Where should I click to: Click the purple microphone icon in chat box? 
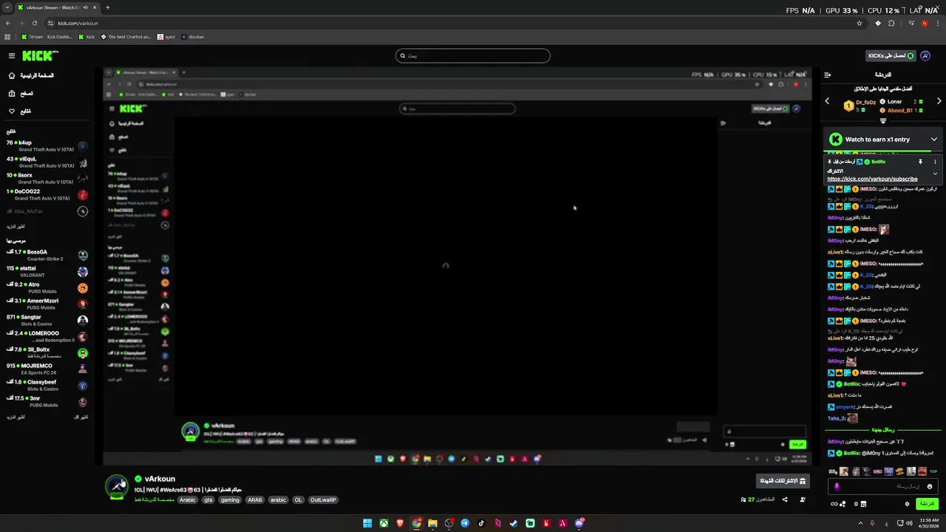(x=837, y=486)
